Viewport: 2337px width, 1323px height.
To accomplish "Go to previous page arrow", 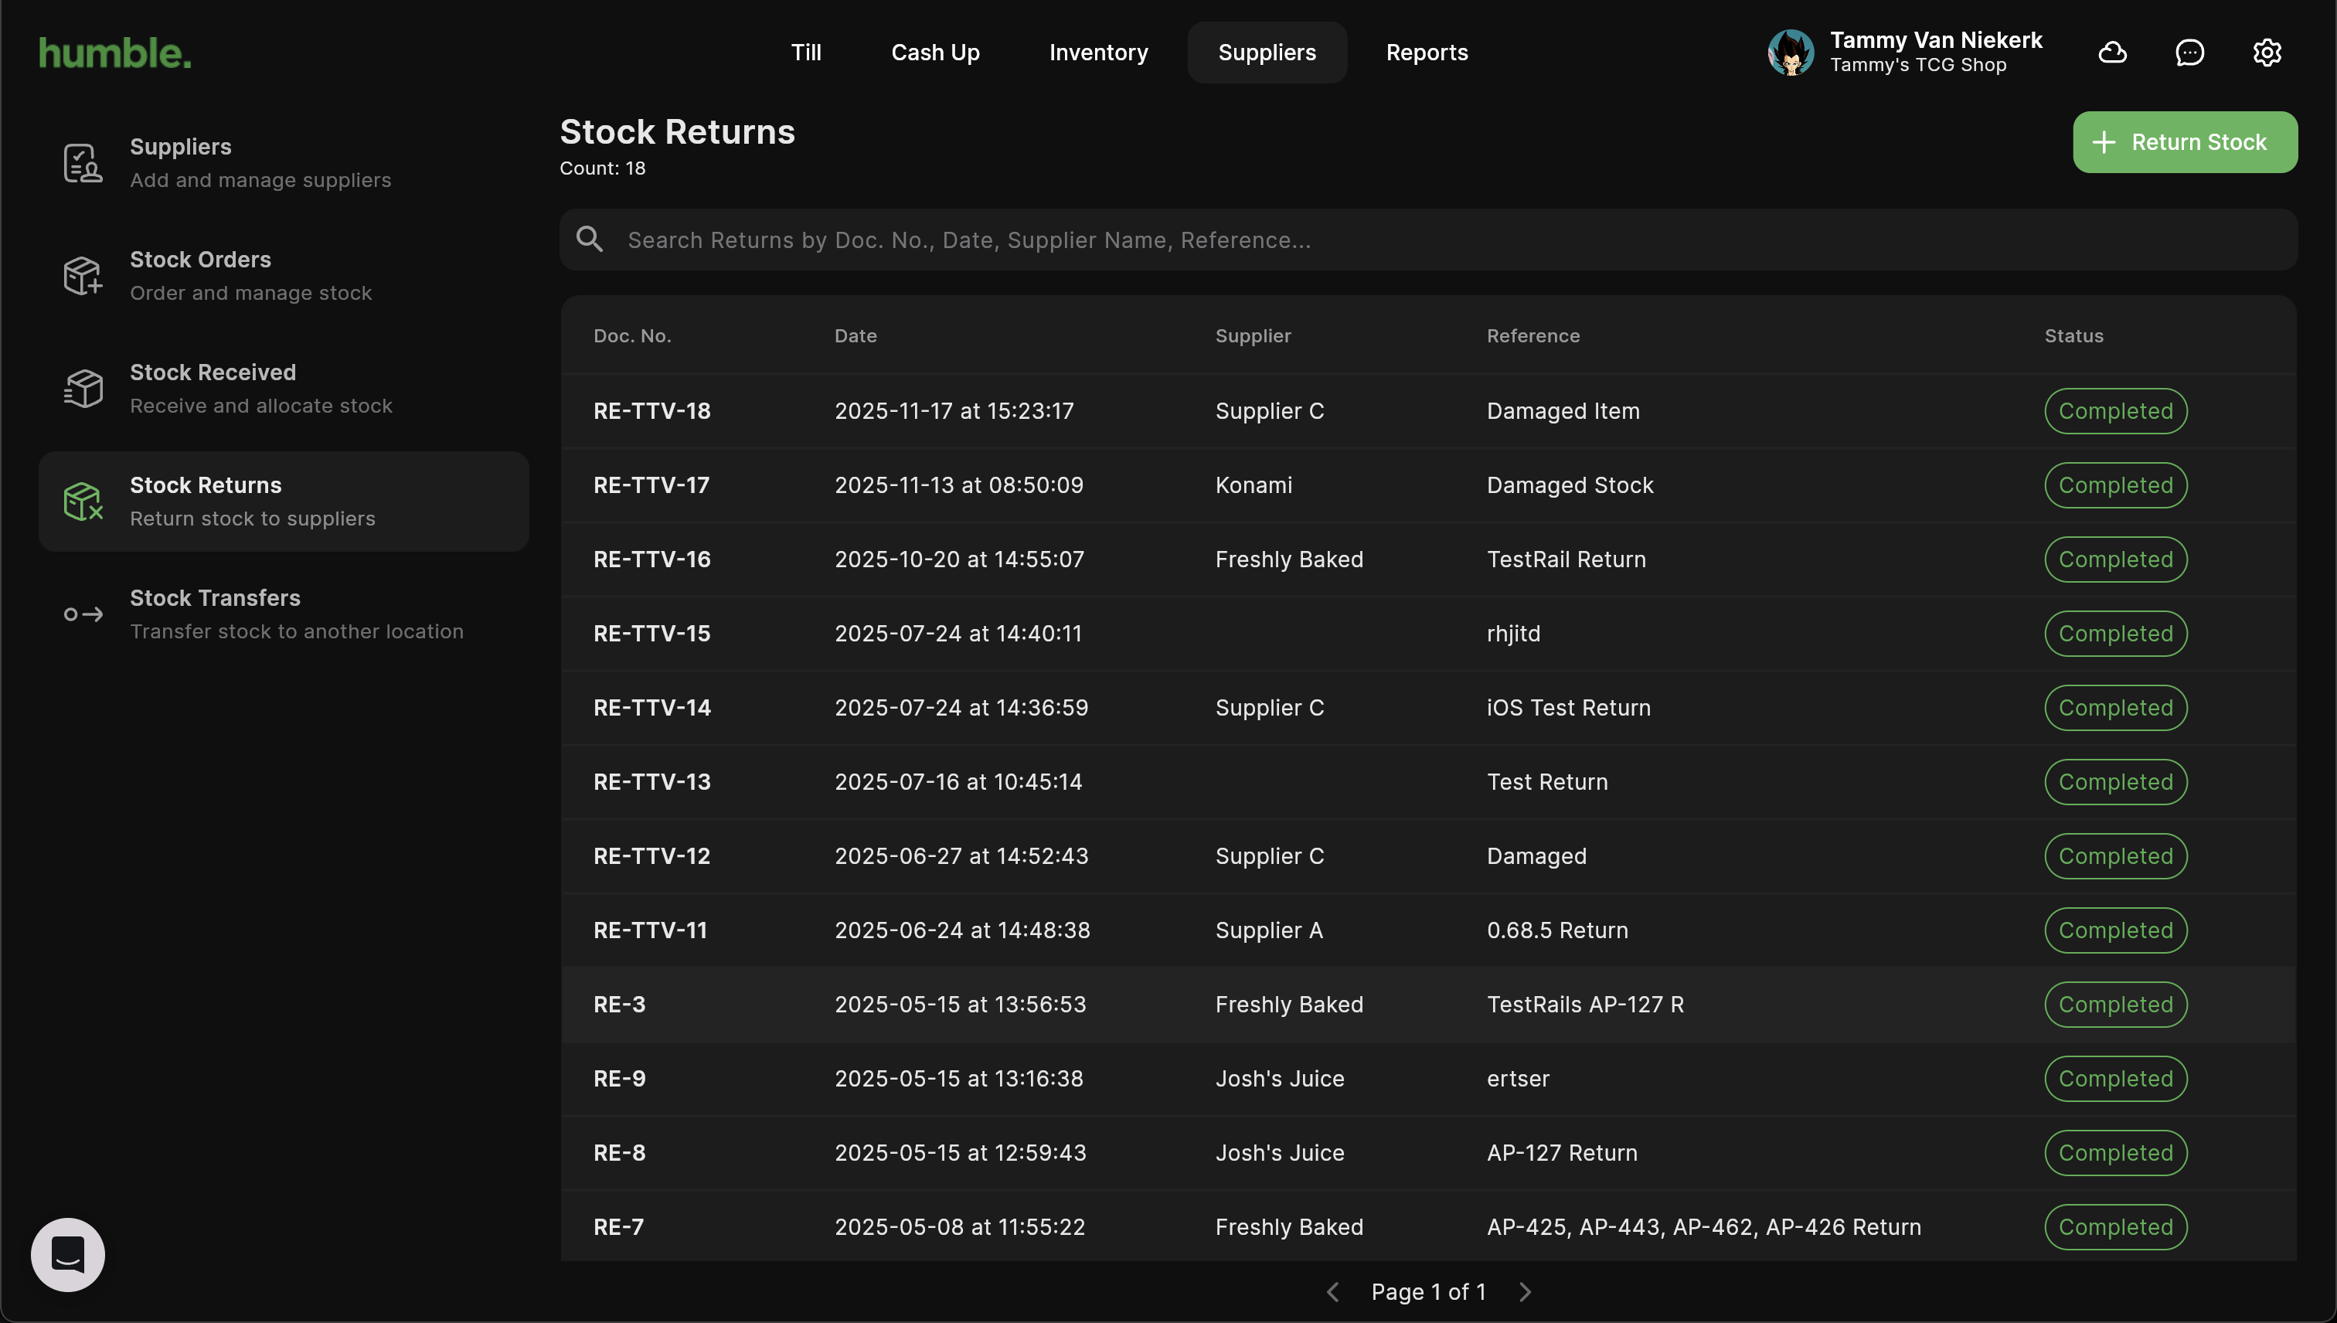I will tap(1333, 1291).
